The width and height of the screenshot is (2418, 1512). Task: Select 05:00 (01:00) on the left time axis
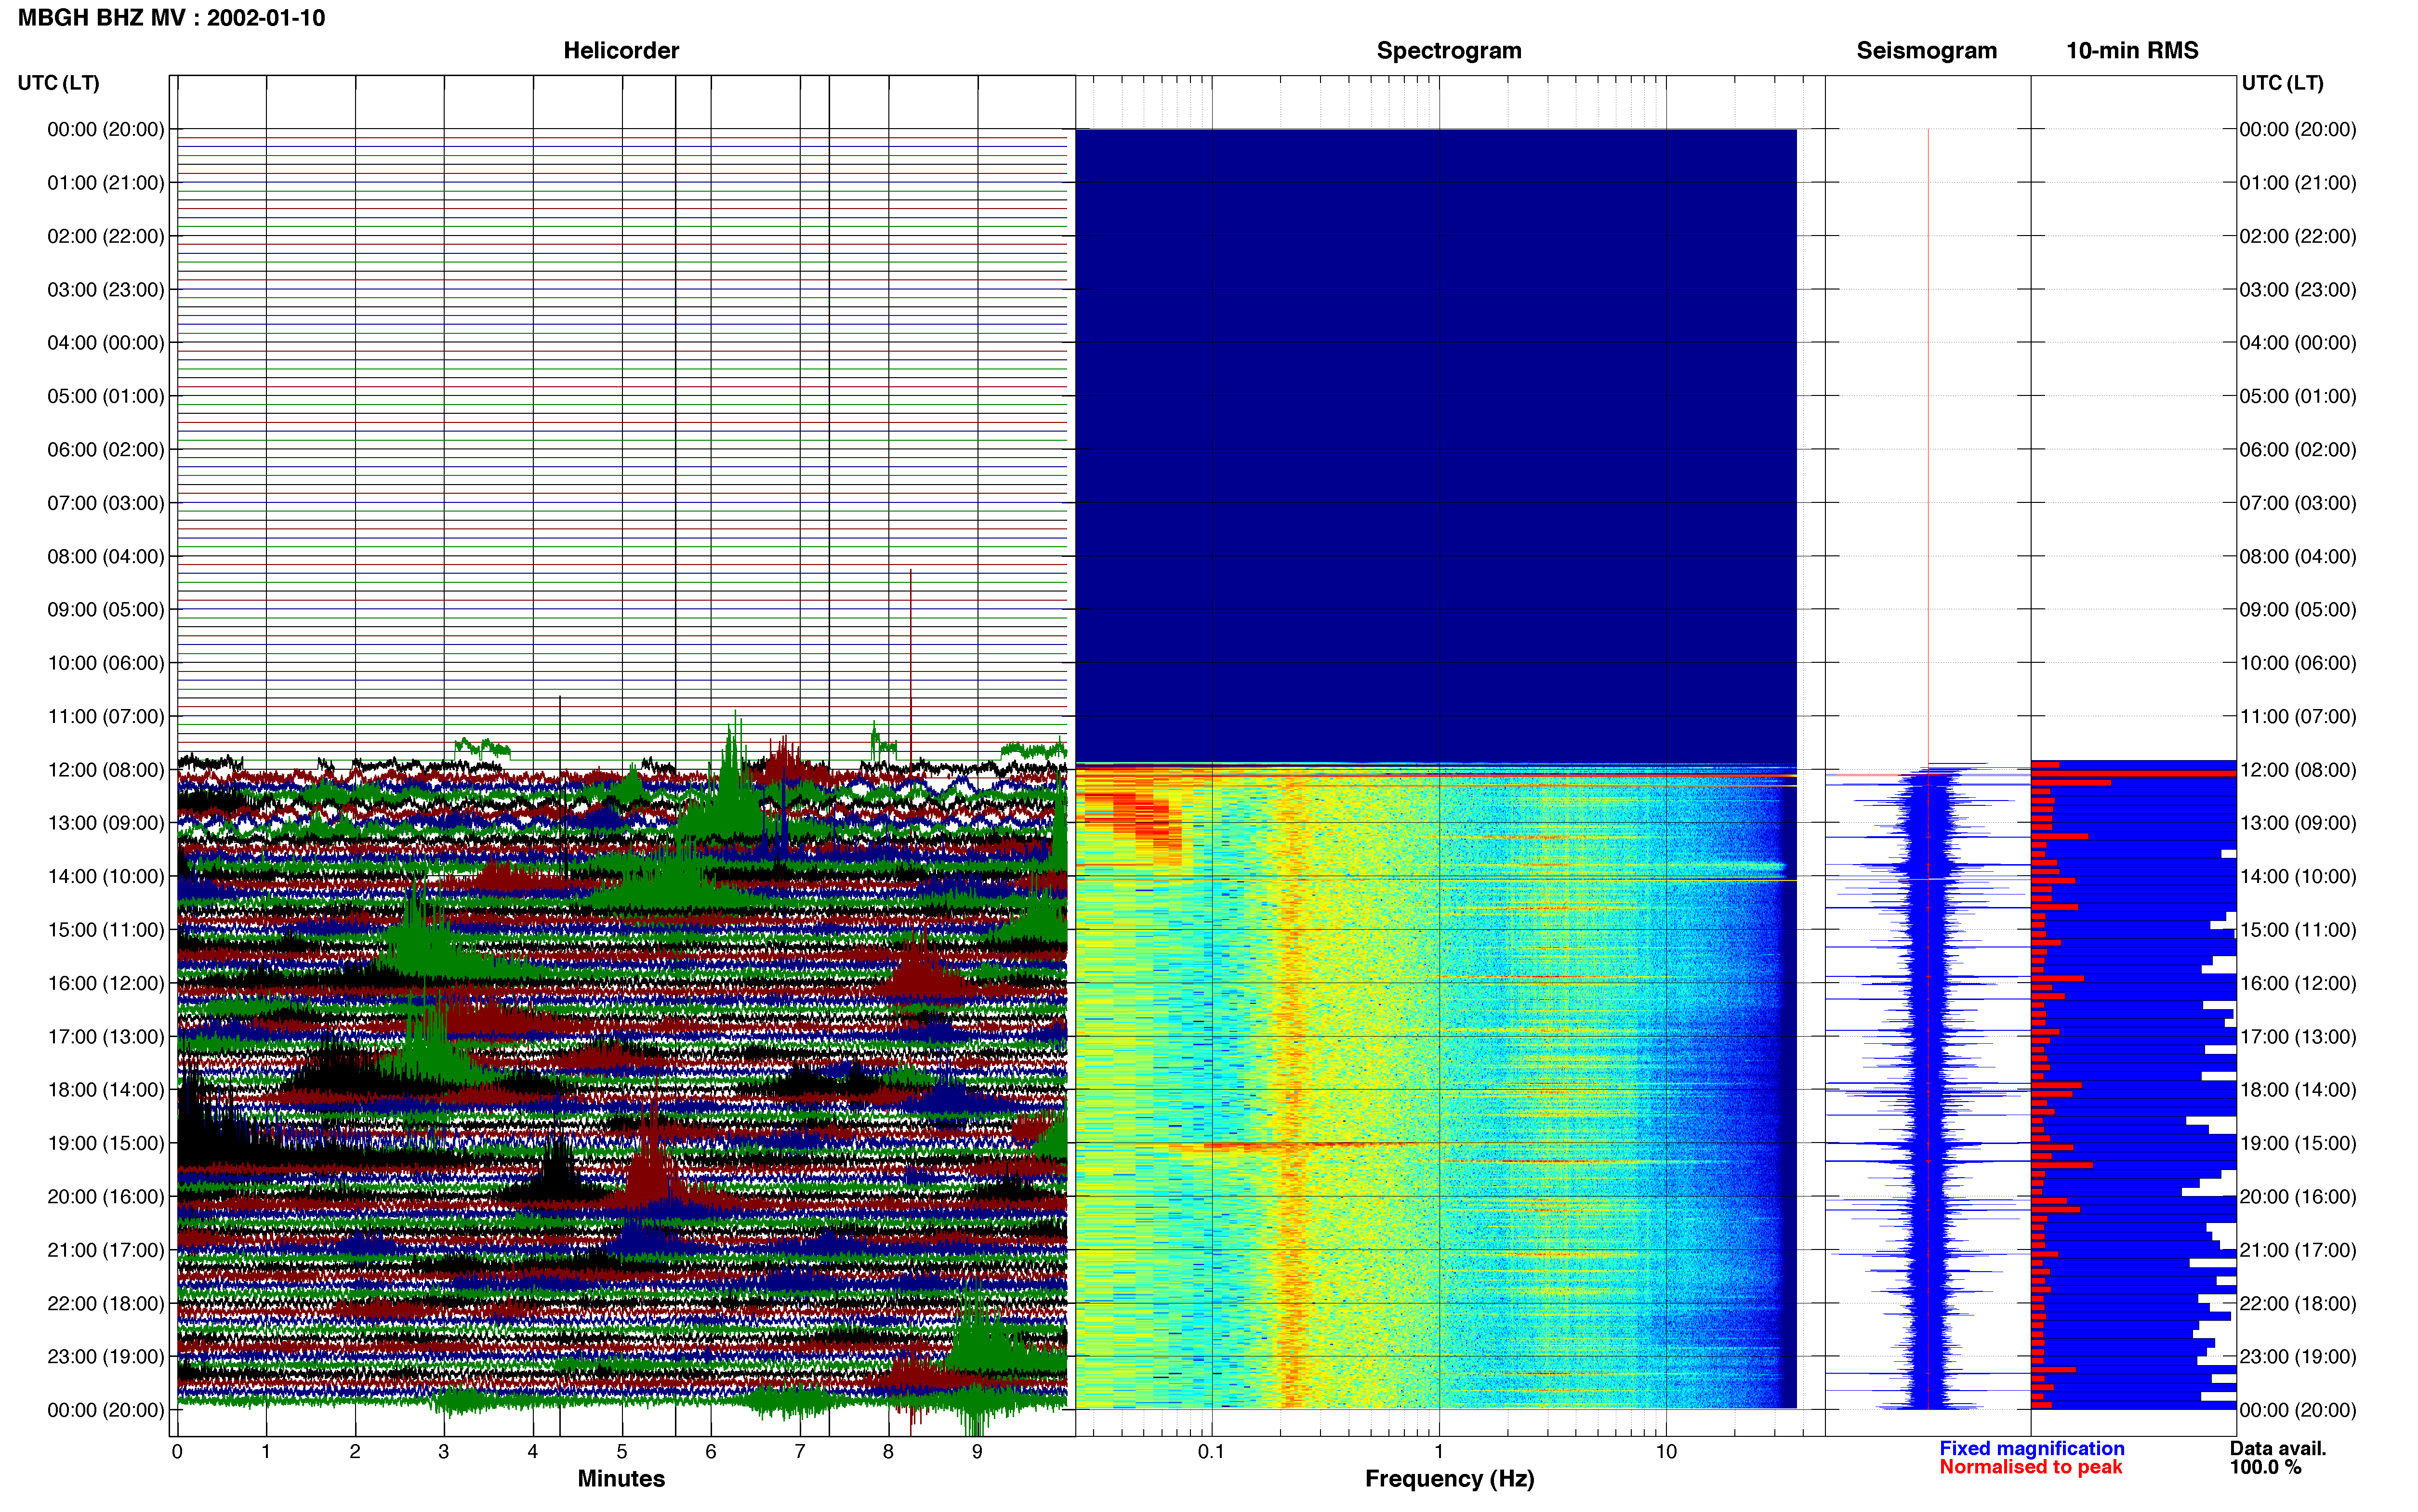106,396
